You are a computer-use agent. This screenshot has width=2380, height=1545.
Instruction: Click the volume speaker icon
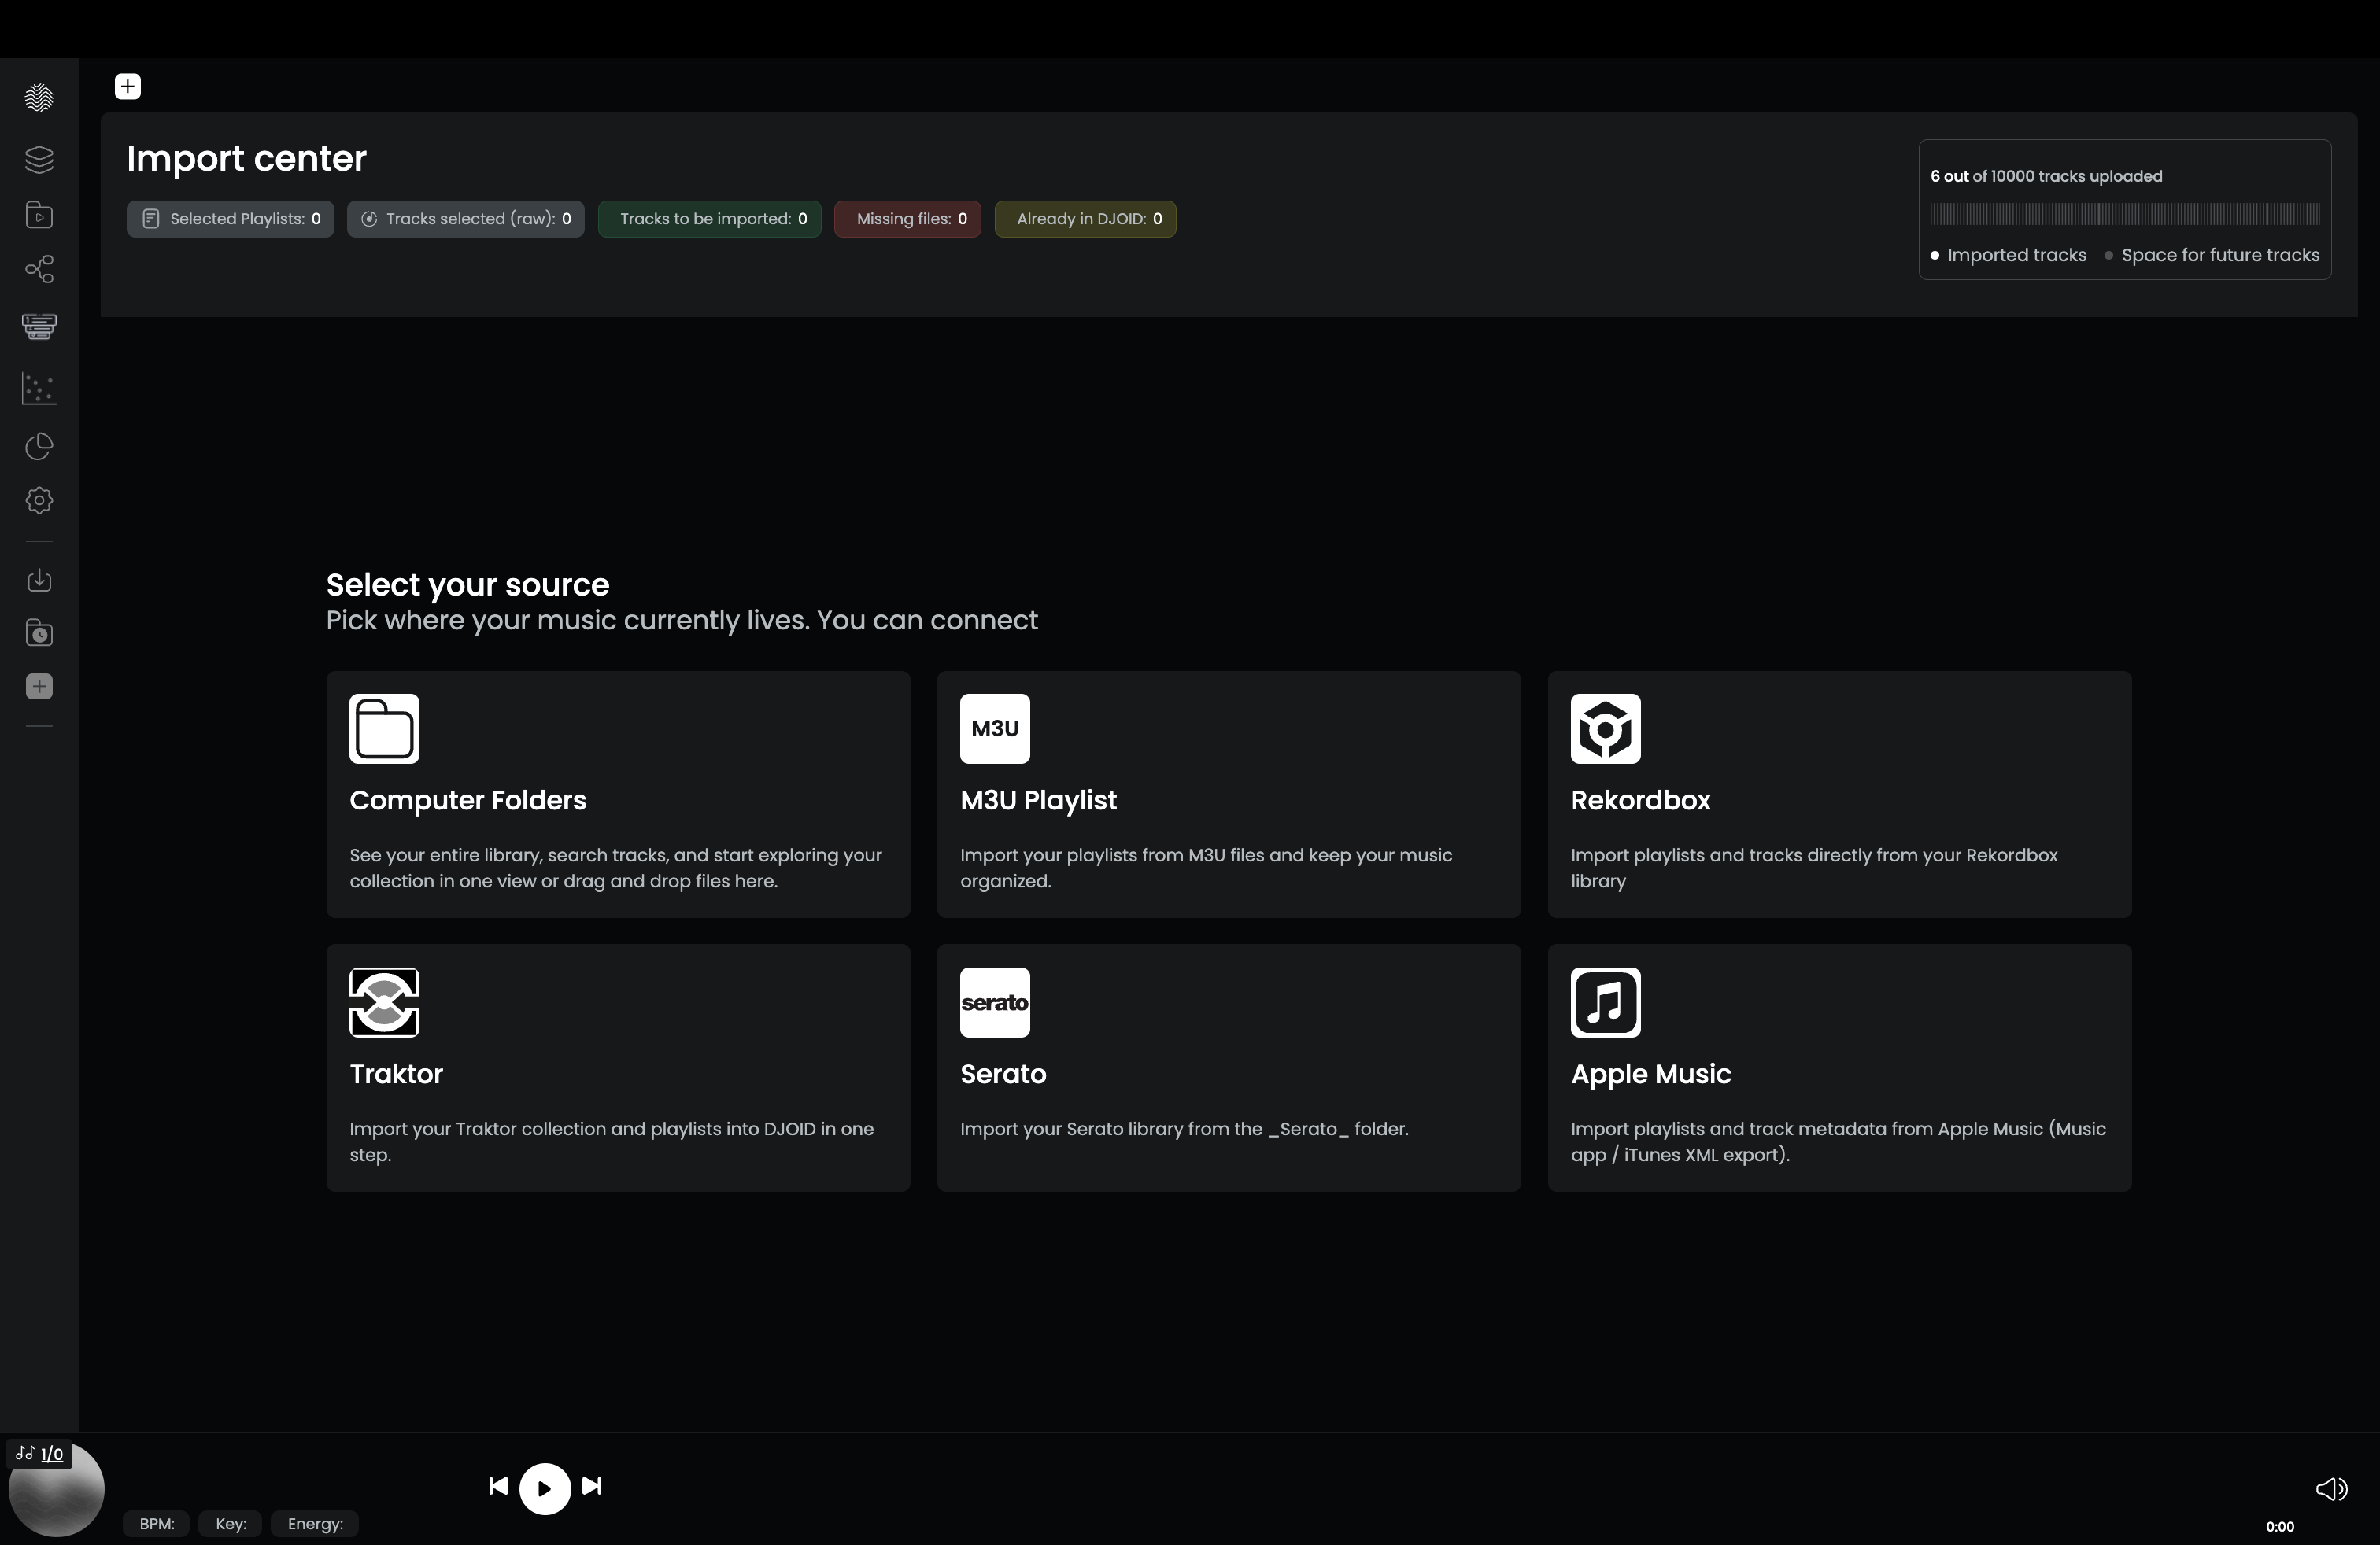coord(2331,1489)
